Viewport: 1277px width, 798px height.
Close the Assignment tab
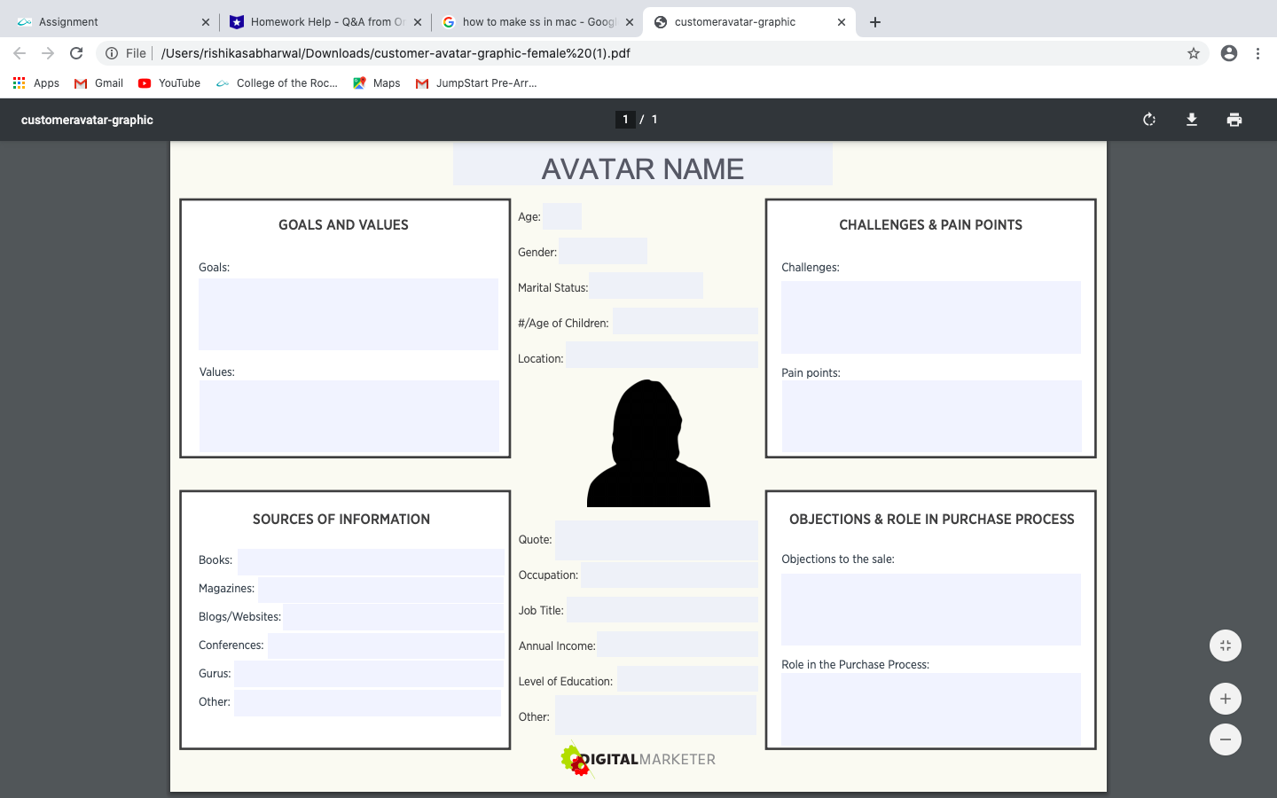(206, 22)
